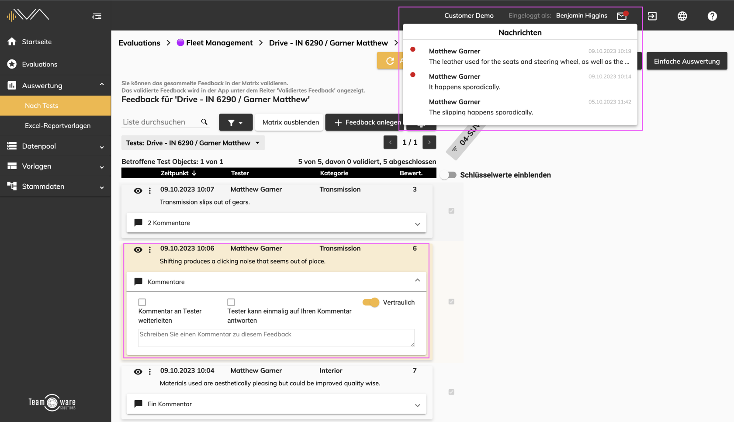Go to Fleet Management breadcrumb link
Image resolution: width=734 pixels, height=422 pixels.
click(219, 43)
